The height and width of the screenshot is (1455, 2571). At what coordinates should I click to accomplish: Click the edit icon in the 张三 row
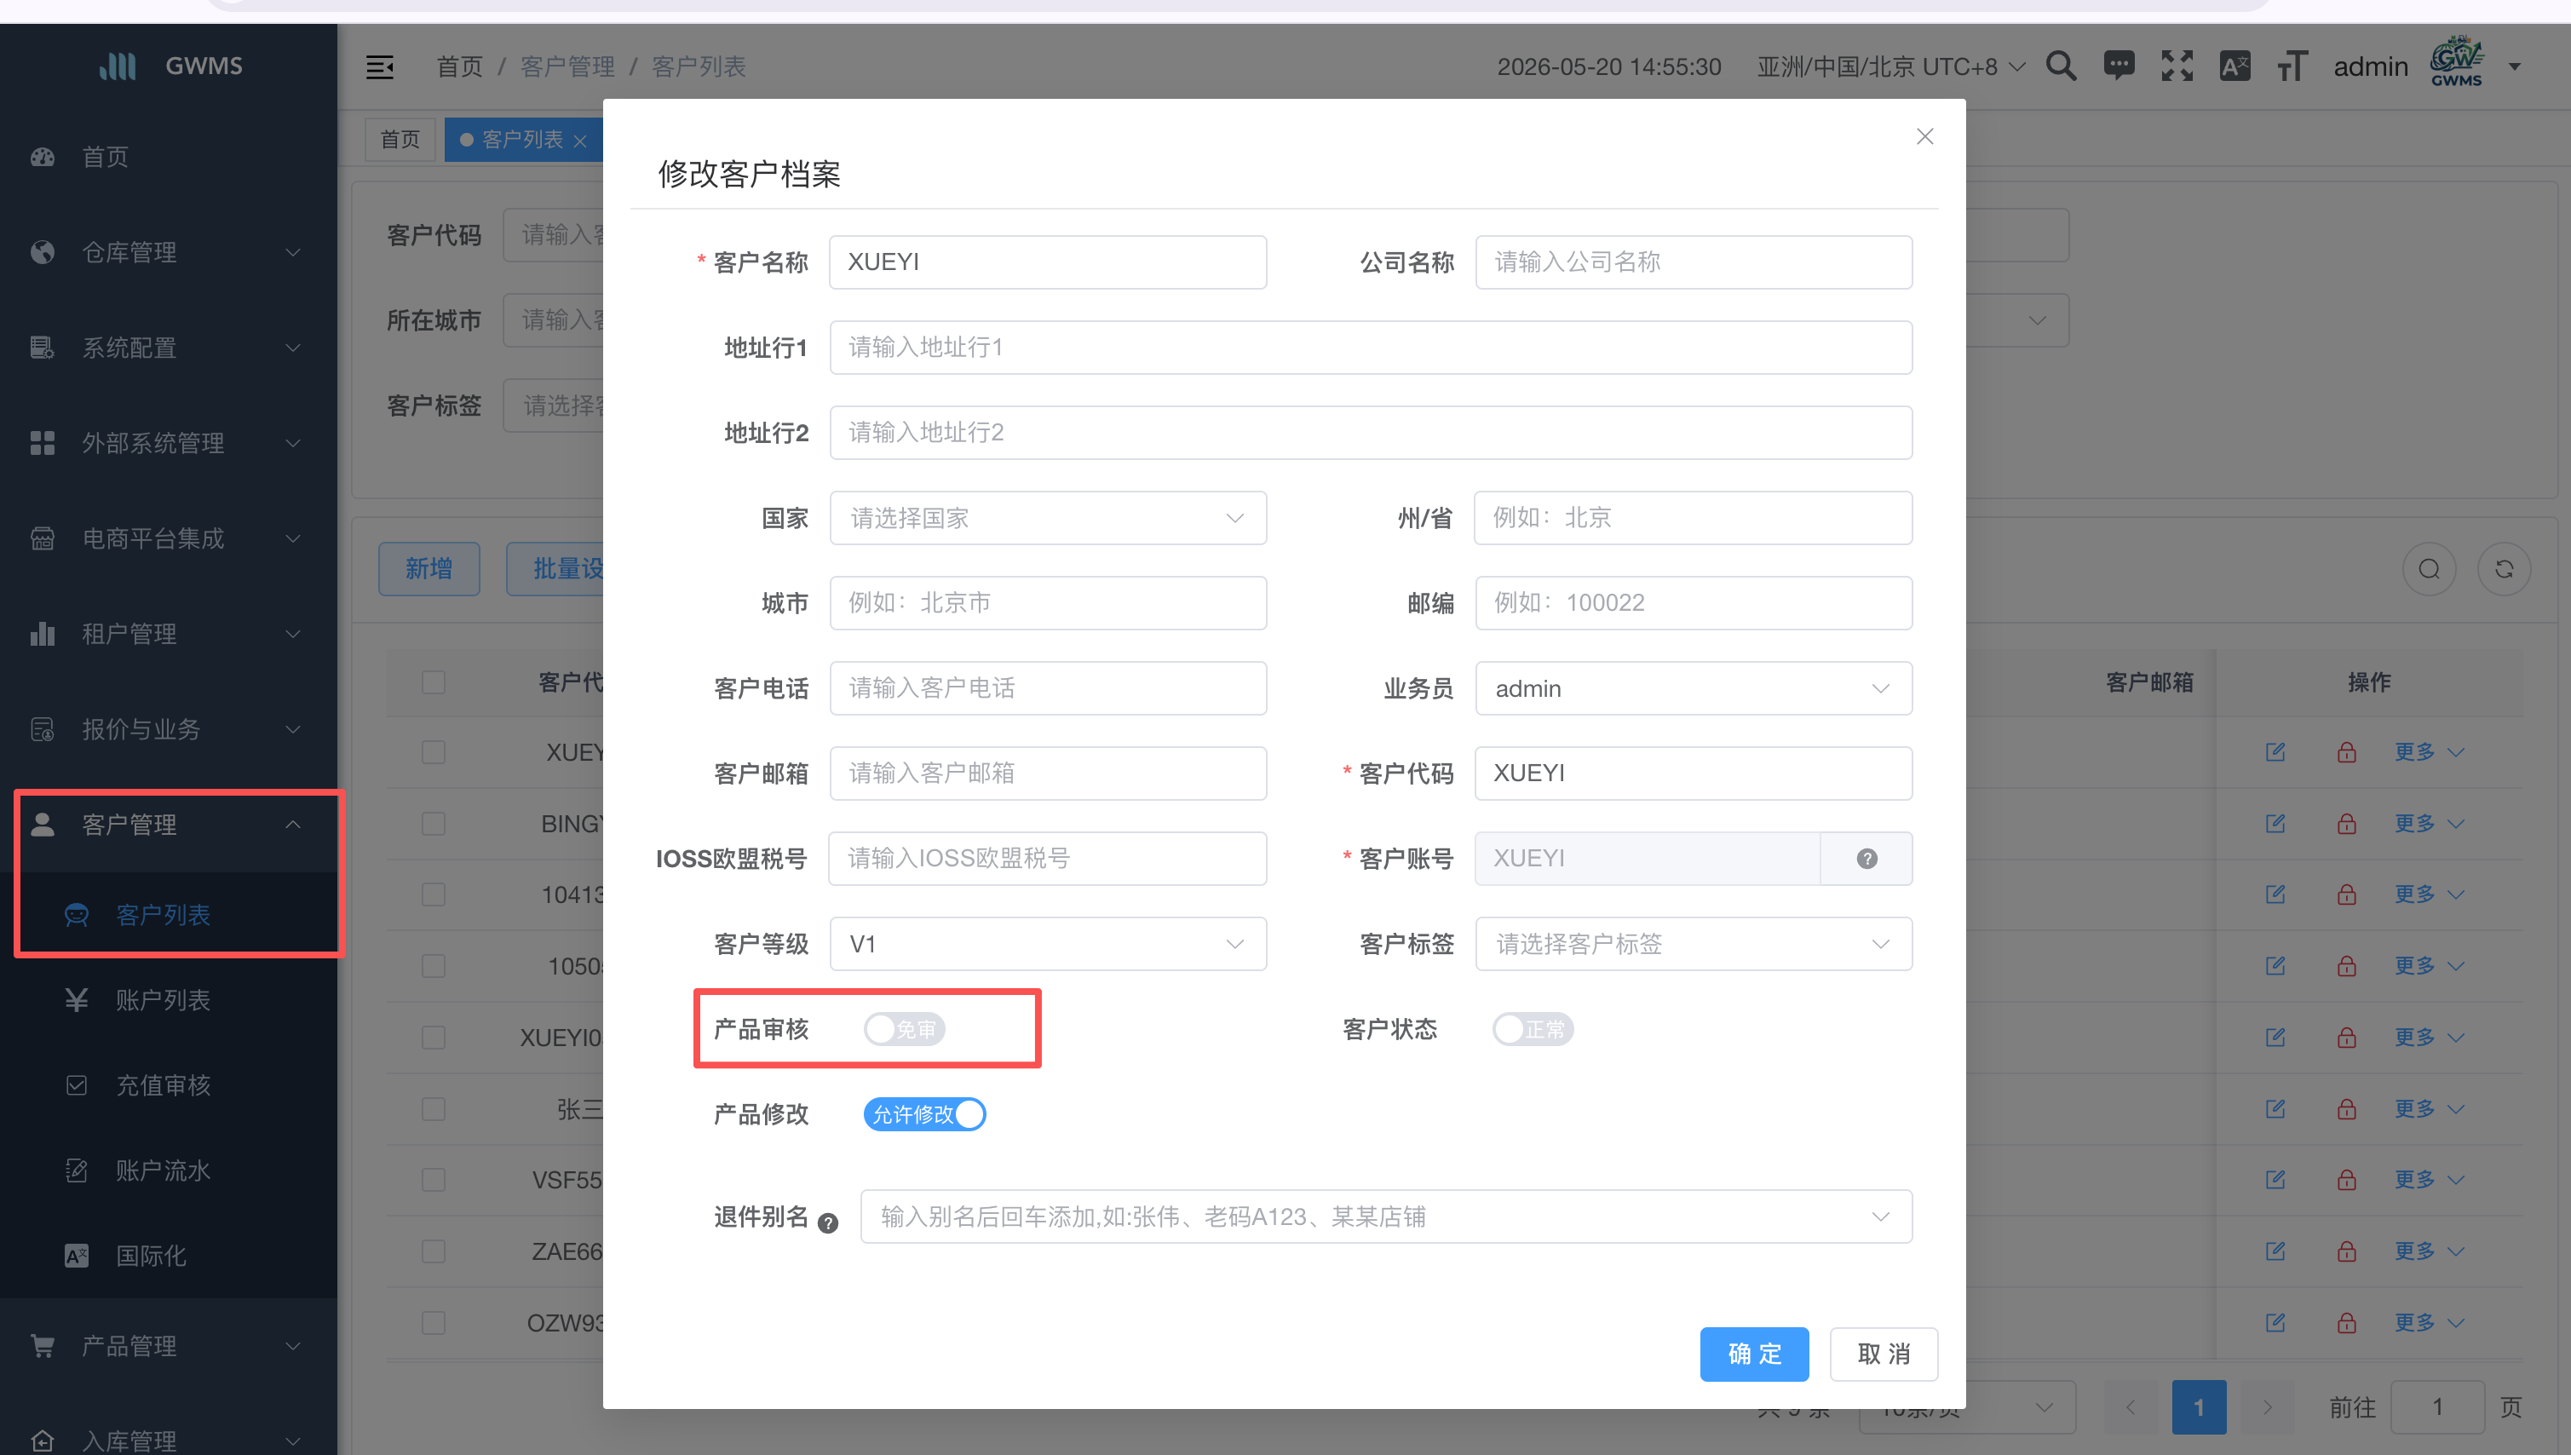tap(2275, 1108)
